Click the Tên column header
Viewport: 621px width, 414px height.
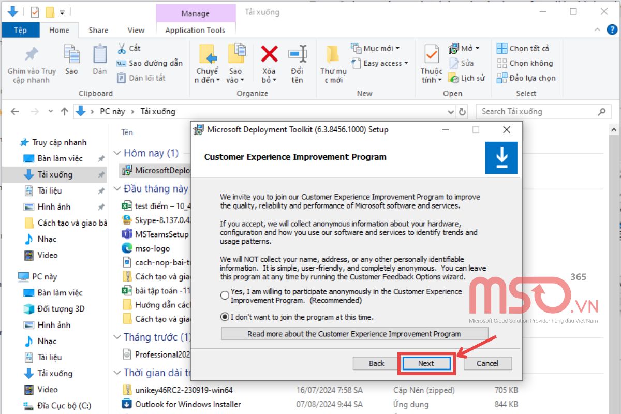point(127,132)
